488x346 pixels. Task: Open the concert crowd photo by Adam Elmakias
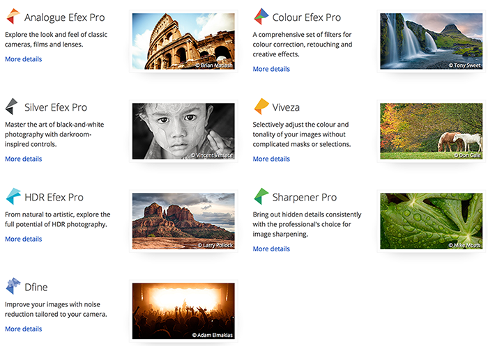tap(183, 311)
